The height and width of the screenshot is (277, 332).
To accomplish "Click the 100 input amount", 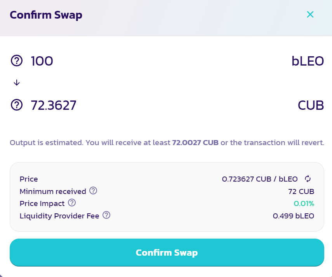I will [42, 61].
